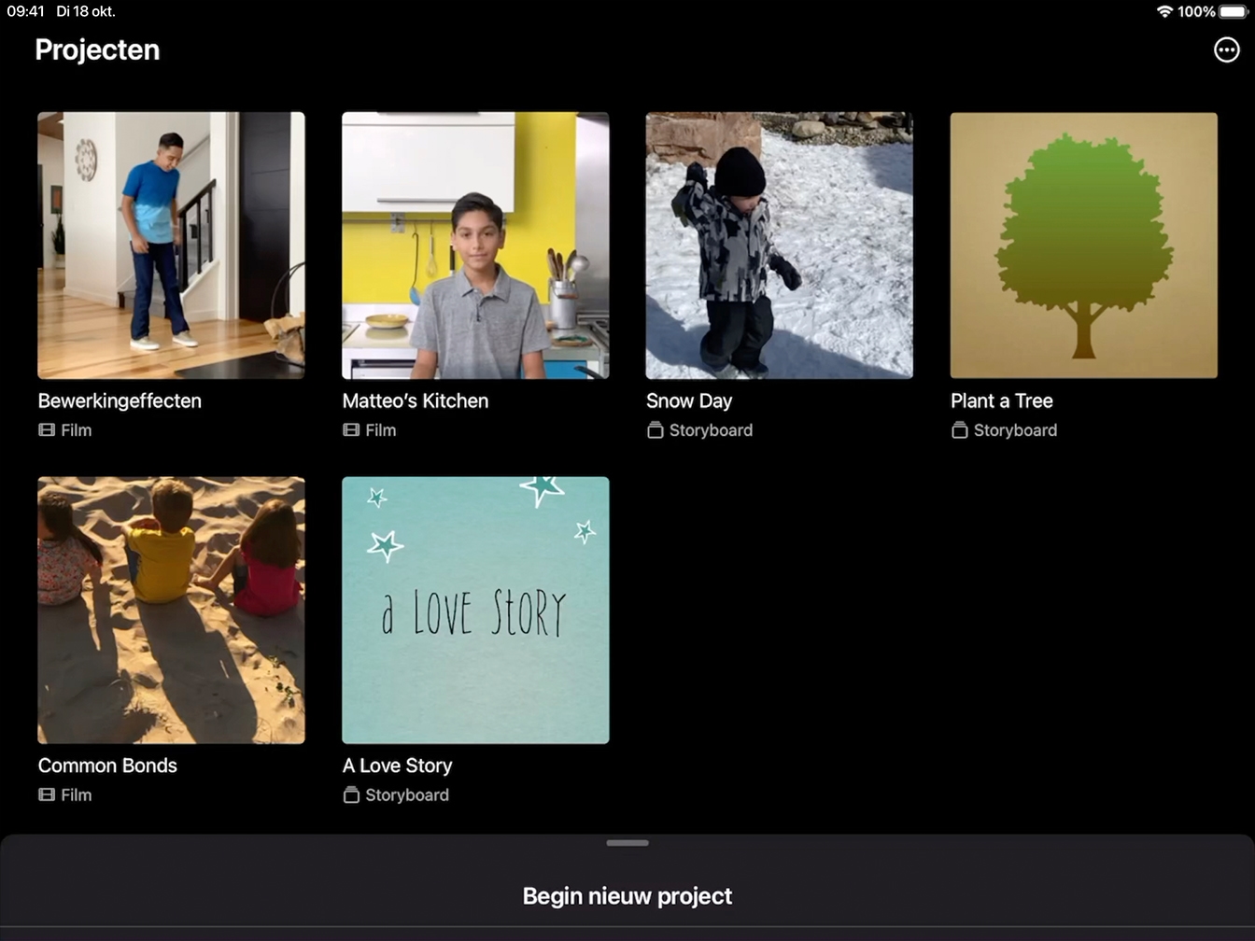Open the More options ellipsis menu
The width and height of the screenshot is (1255, 941).
coord(1226,50)
